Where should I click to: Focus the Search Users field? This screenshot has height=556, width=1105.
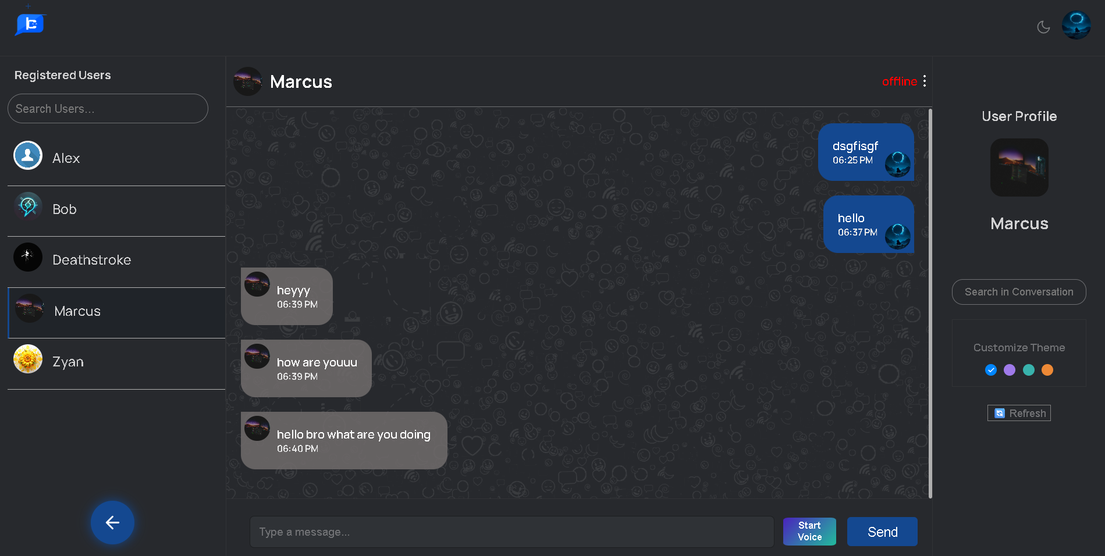click(108, 109)
